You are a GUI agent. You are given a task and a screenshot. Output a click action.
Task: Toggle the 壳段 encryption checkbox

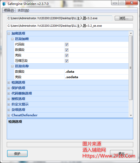(67, 55)
